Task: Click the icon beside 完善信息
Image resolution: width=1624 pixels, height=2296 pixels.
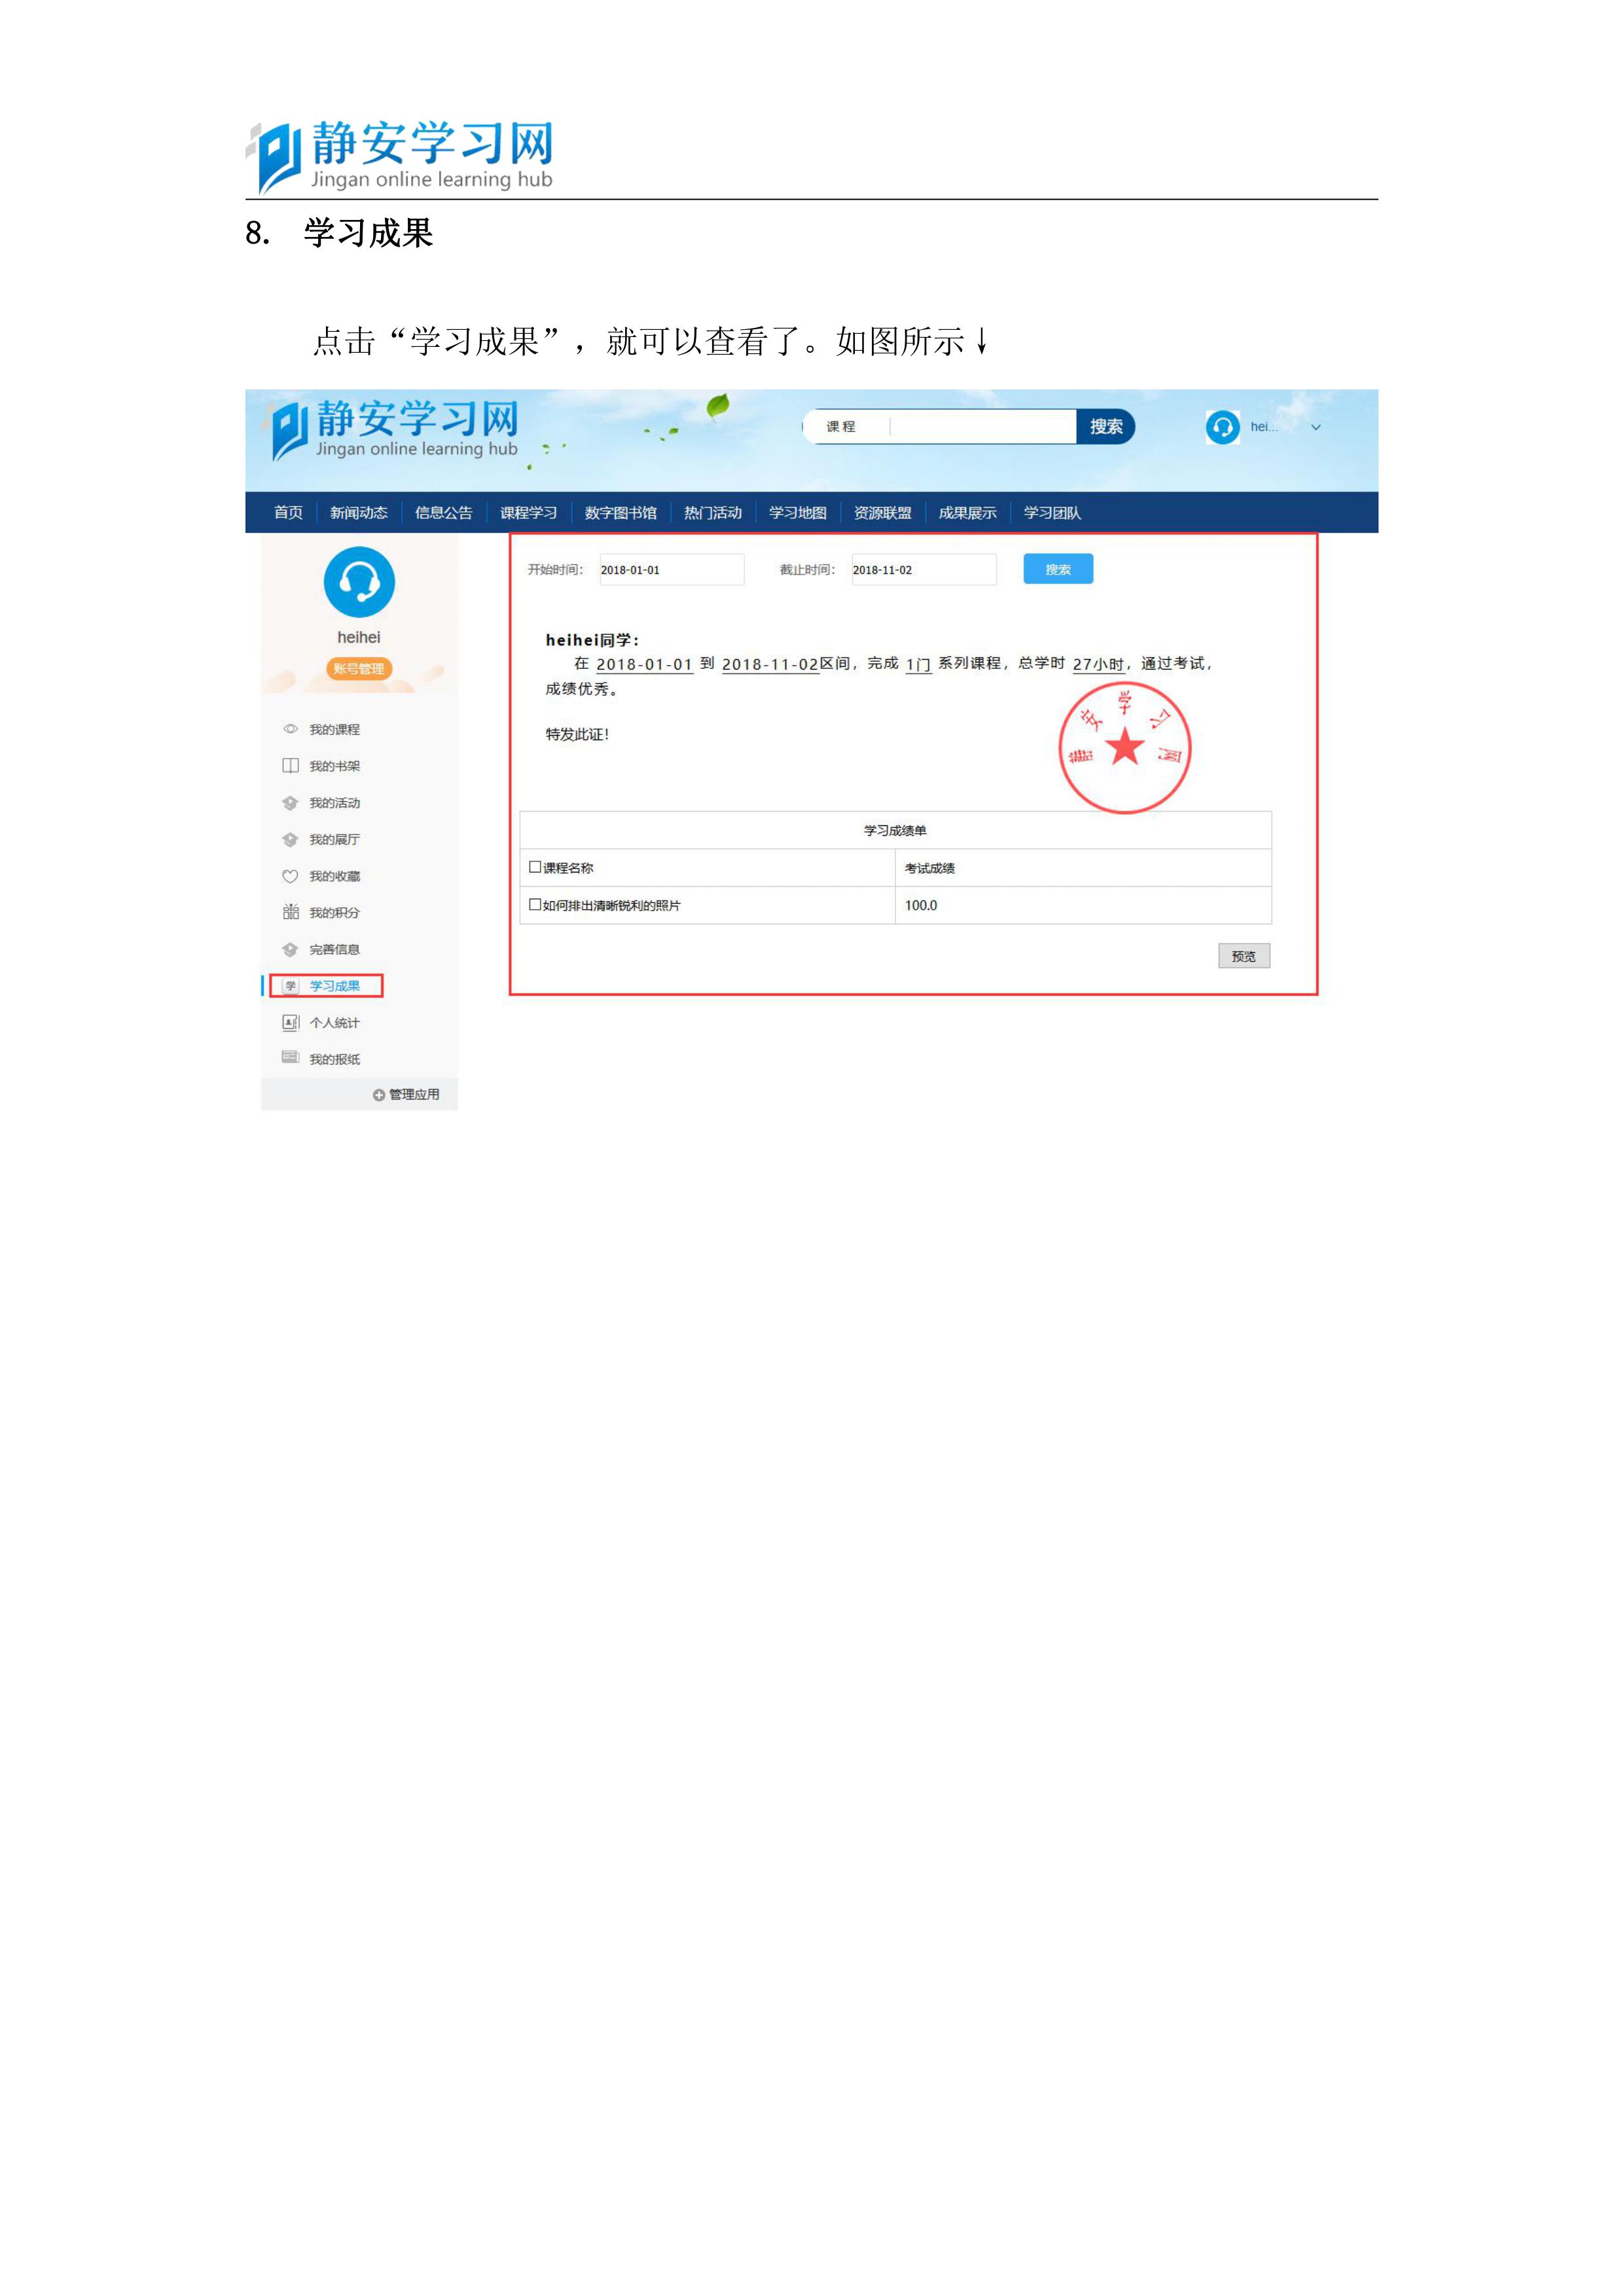Action: point(290,949)
